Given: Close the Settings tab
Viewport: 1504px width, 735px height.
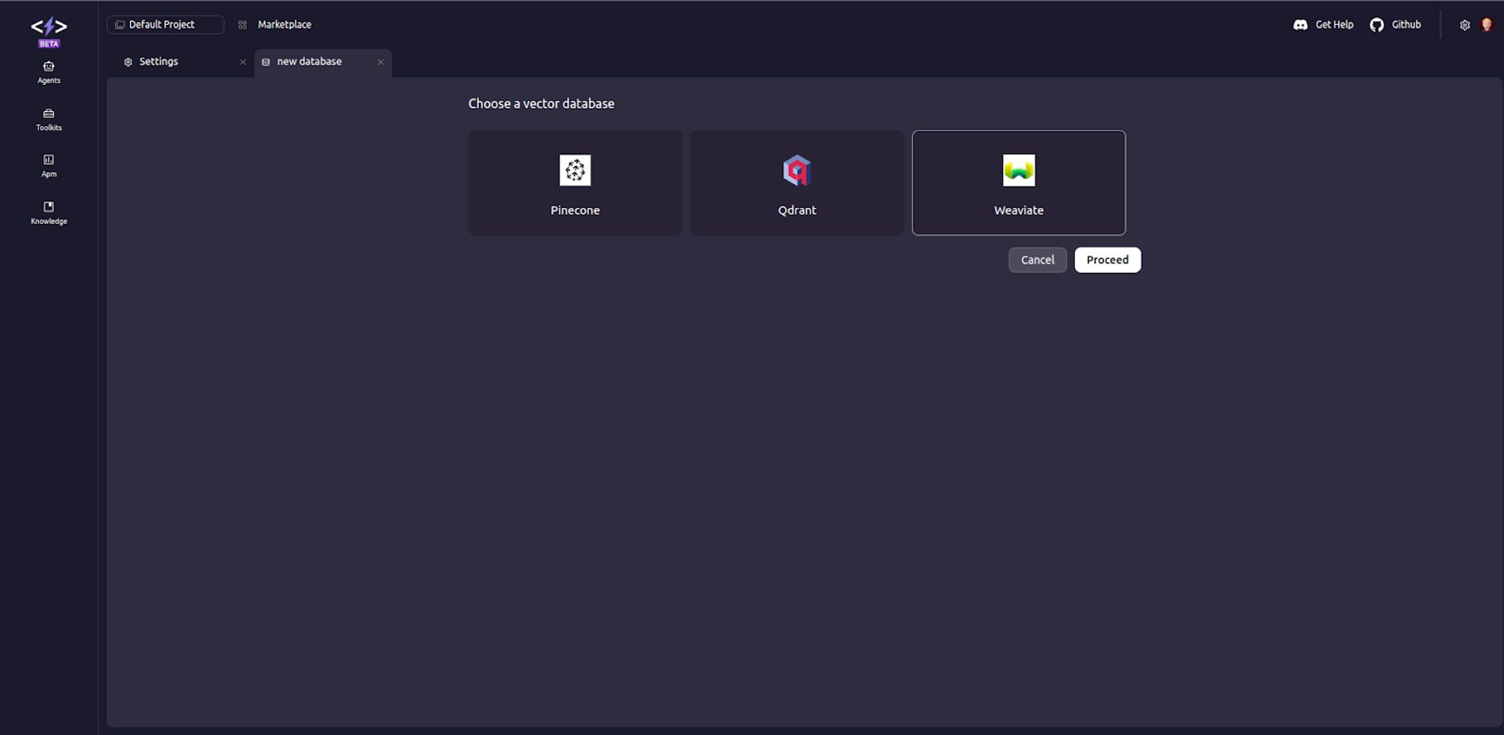Looking at the screenshot, I should click(243, 62).
